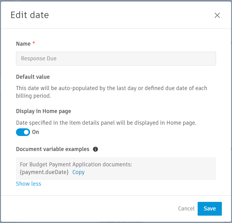This screenshot has width=232, height=223.
Task: Close the Edit date dialog
Action: pos(217,15)
